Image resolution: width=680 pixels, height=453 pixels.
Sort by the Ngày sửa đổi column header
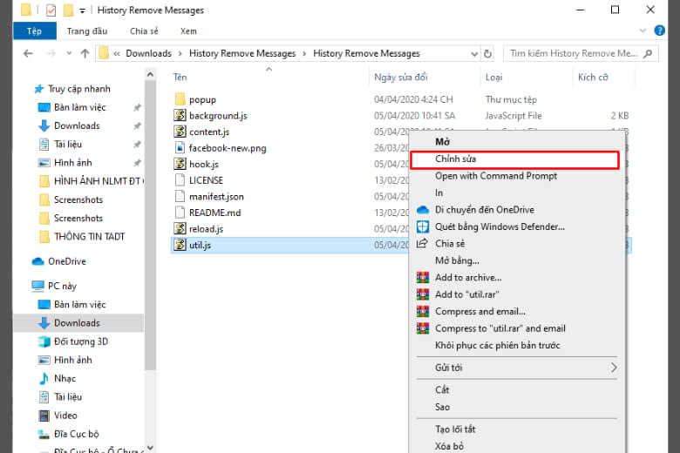coord(401,77)
